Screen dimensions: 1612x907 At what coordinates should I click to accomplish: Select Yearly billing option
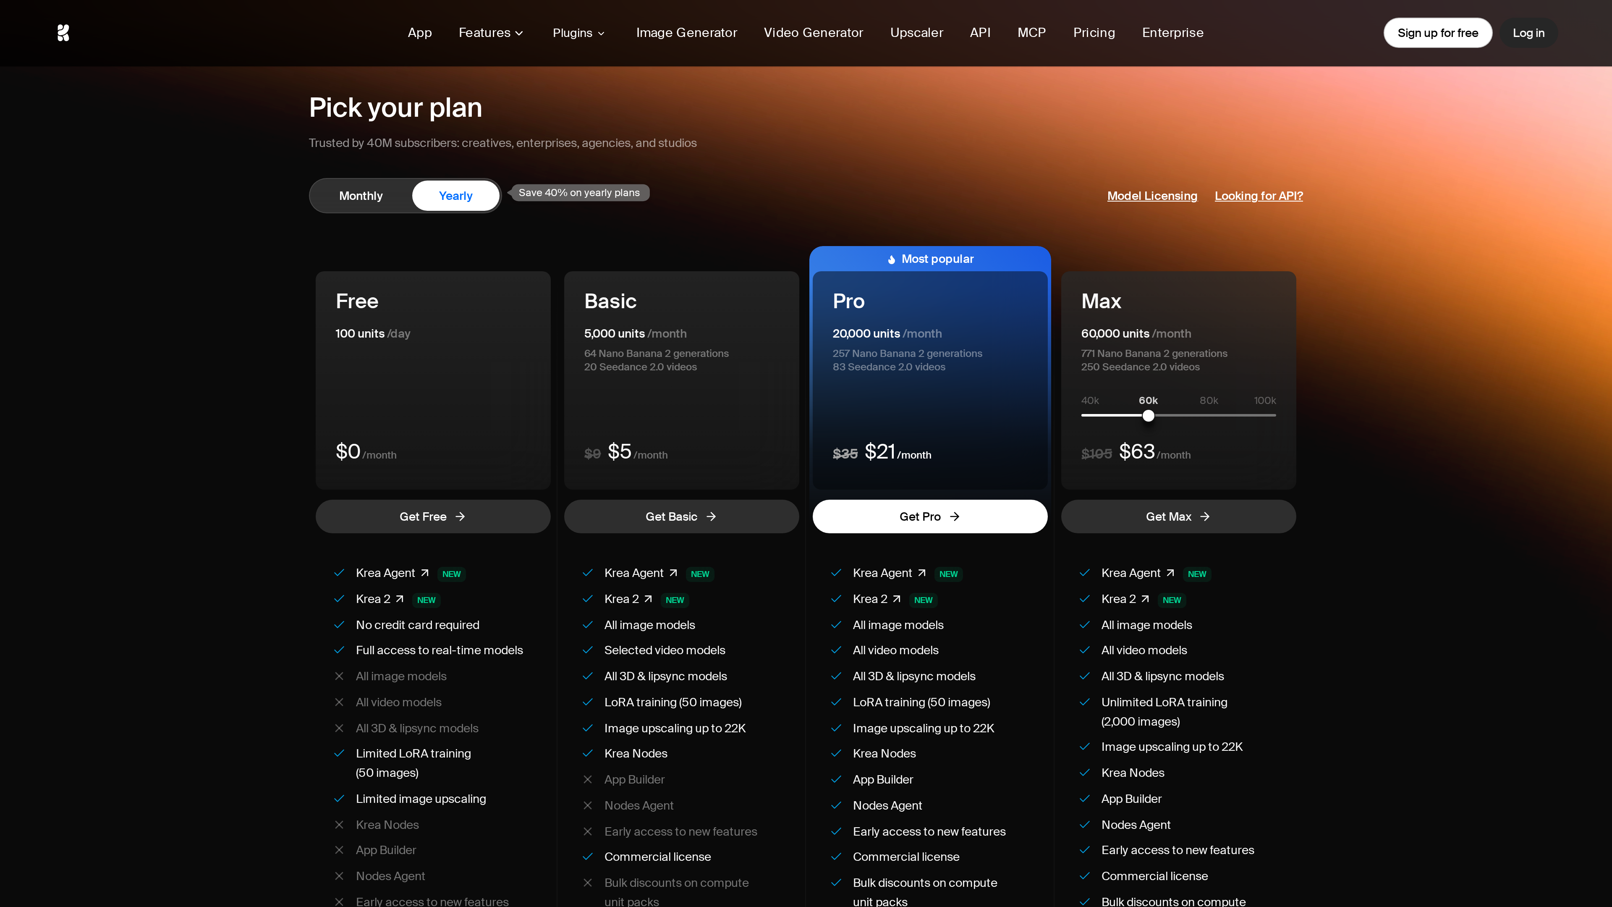pos(455,196)
